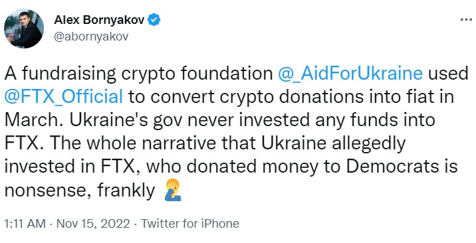Follow the @_AidForUkraine mention link
476x243 pixels.
coord(350,74)
